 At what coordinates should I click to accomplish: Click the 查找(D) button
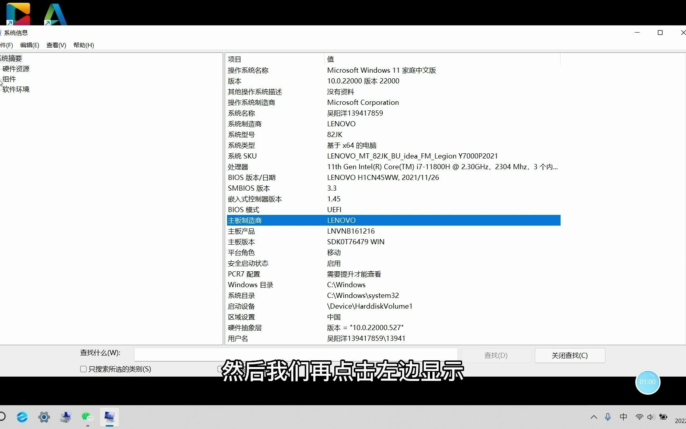click(496, 356)
